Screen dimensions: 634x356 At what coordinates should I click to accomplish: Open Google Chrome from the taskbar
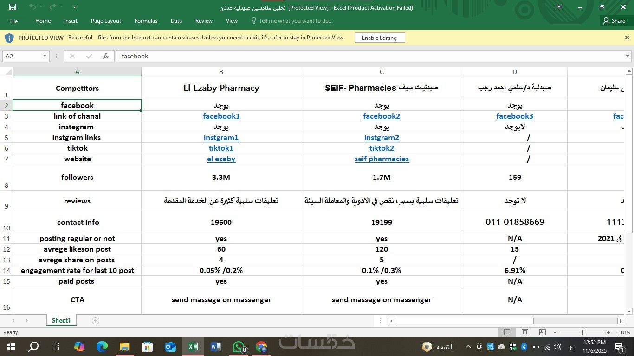(x=261, y=347)
